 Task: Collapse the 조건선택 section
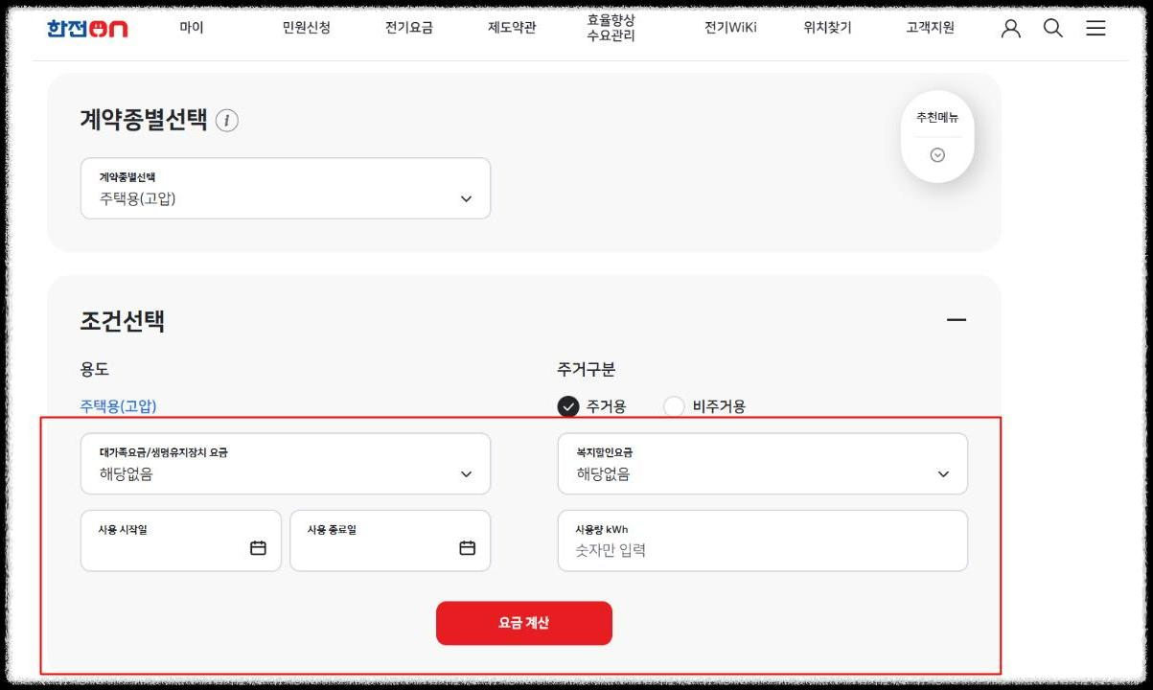coord(957,319)
